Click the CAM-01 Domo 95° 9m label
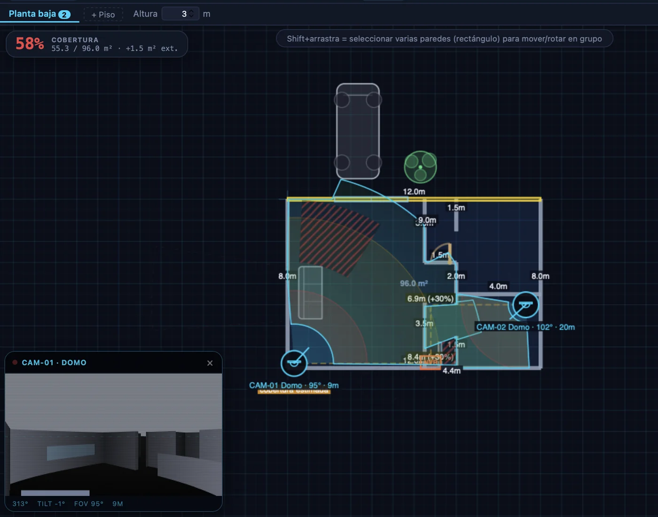 (x=294, y=385)
